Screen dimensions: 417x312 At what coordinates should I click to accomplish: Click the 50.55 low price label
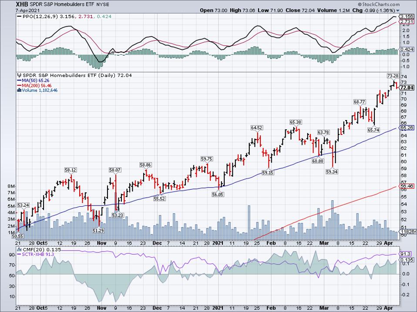[17, 236]
